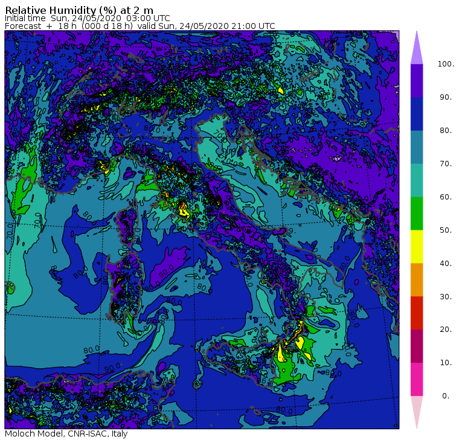Click the "100." colorbar label
459x442 pixels.
(x=446, y=64)
